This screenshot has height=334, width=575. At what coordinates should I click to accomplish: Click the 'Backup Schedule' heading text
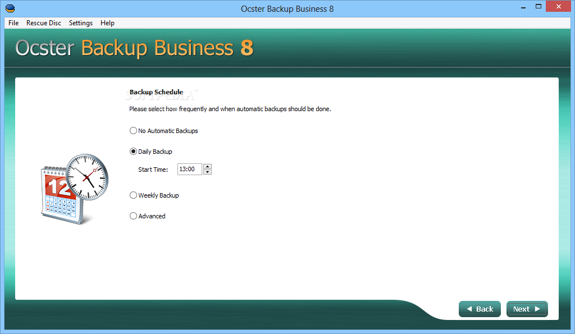point(156,92)
